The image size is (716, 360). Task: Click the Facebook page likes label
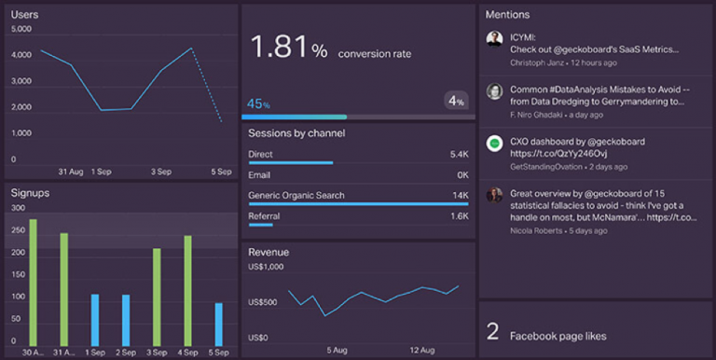[x=558, y=337]
